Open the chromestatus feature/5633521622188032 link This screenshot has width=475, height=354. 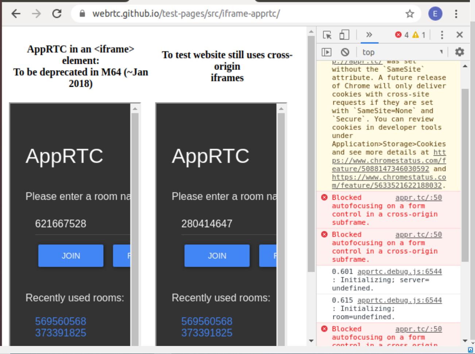[389, 181]
